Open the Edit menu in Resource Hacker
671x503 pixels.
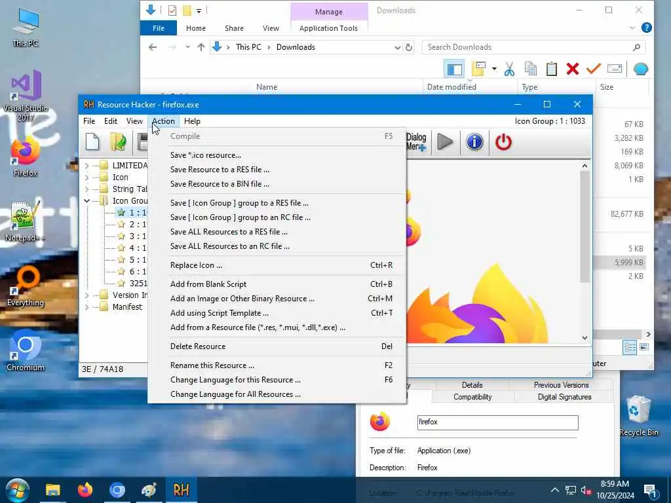(110, 121)
